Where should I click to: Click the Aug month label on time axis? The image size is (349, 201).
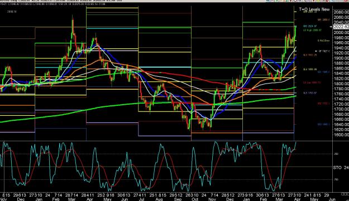point(159,199)
